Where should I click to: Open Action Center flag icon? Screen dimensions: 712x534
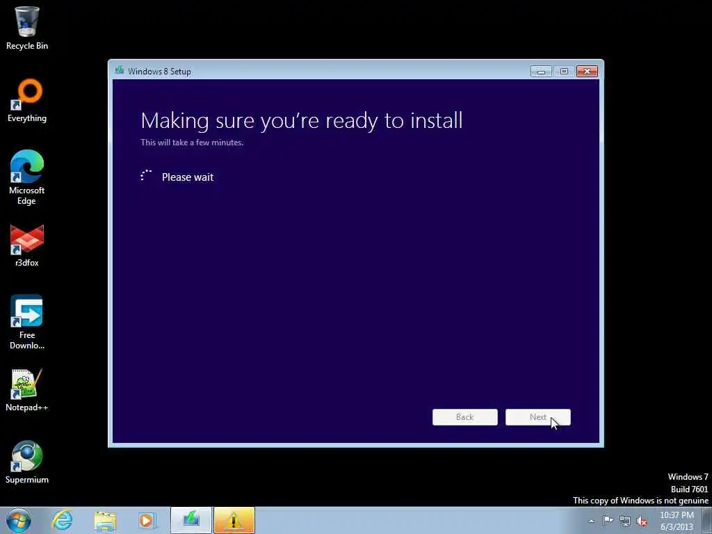608,521
